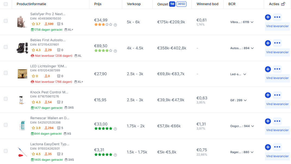Sort by the Verkoop column header
The height and width of the screenshot is (164, 291).
(134, 4)
